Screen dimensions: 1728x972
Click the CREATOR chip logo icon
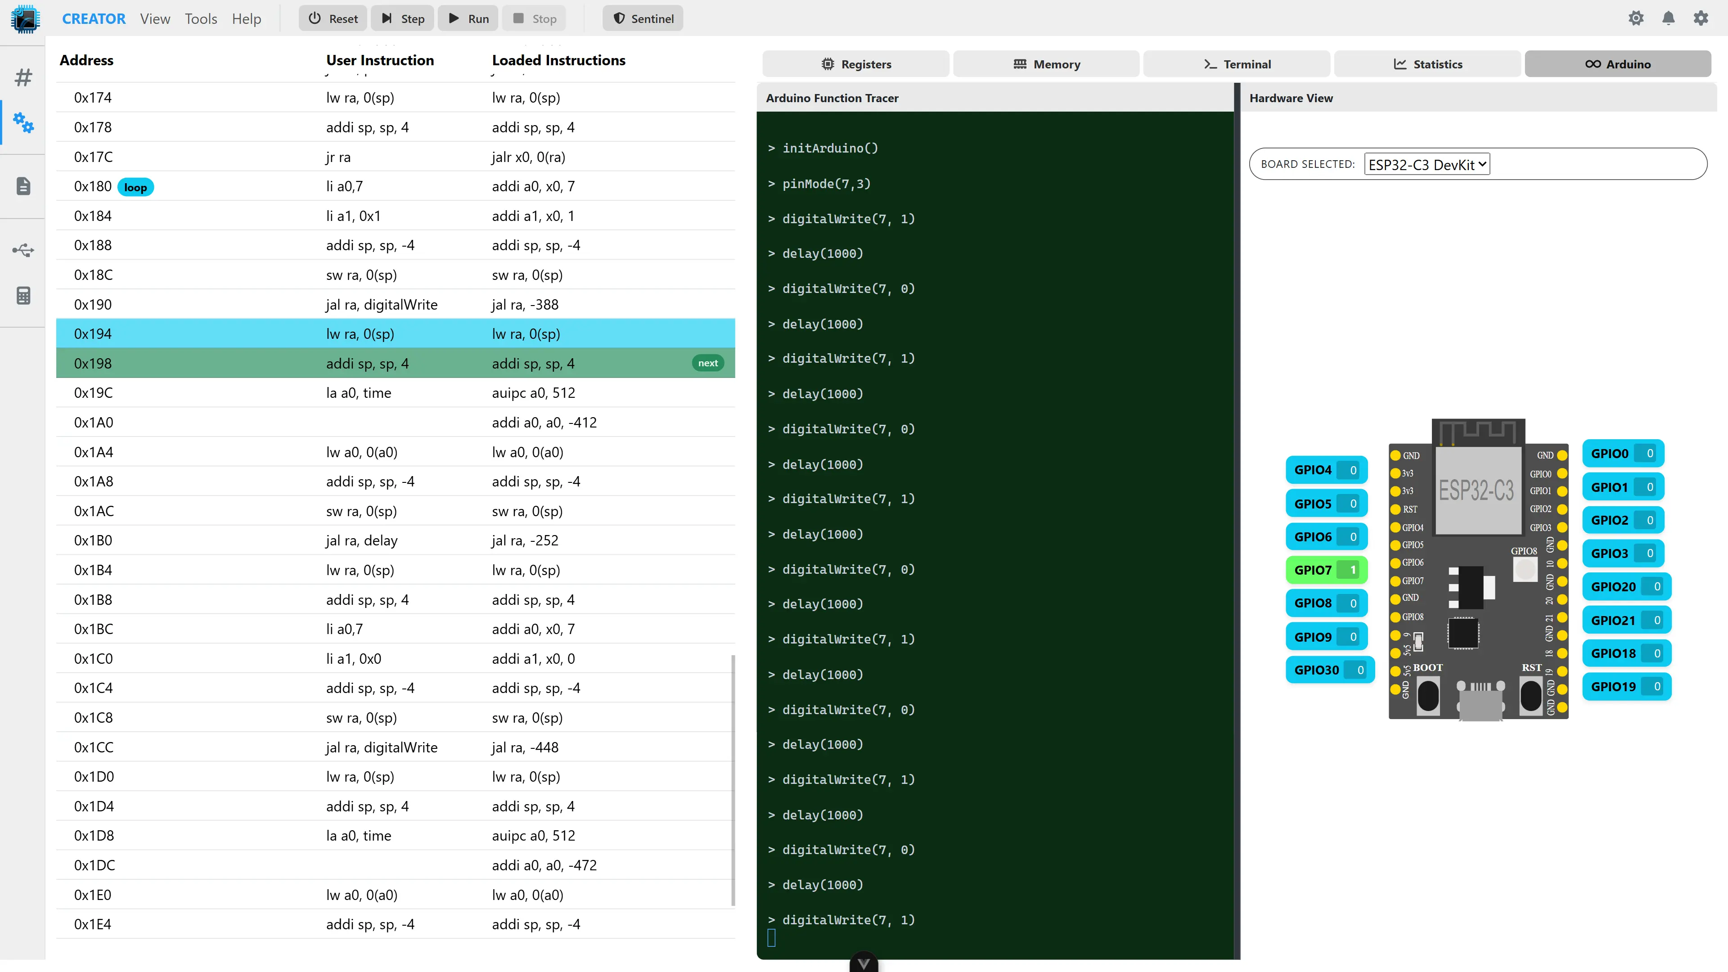[x=26, y=18]
